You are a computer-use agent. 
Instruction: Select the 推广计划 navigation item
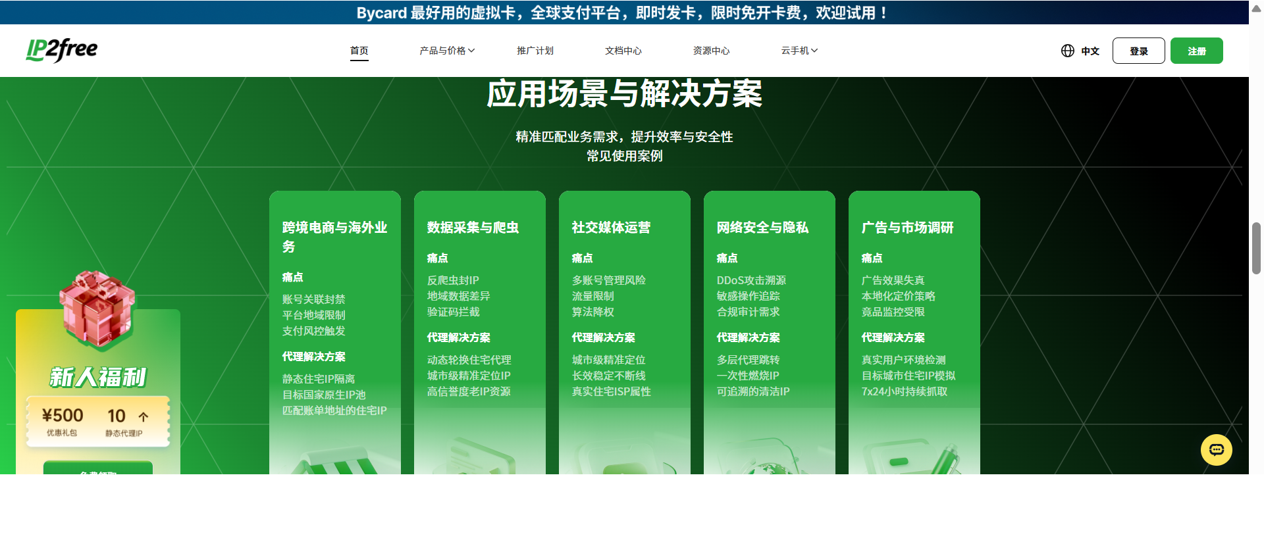(x=535, y=51)
